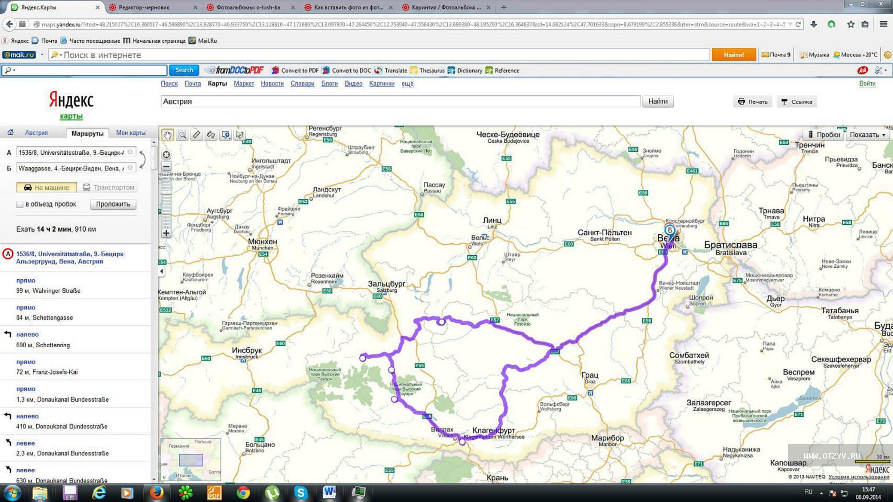Open Google Chrome from the taskbar
The image size is (893, 502).
[243, 493]
